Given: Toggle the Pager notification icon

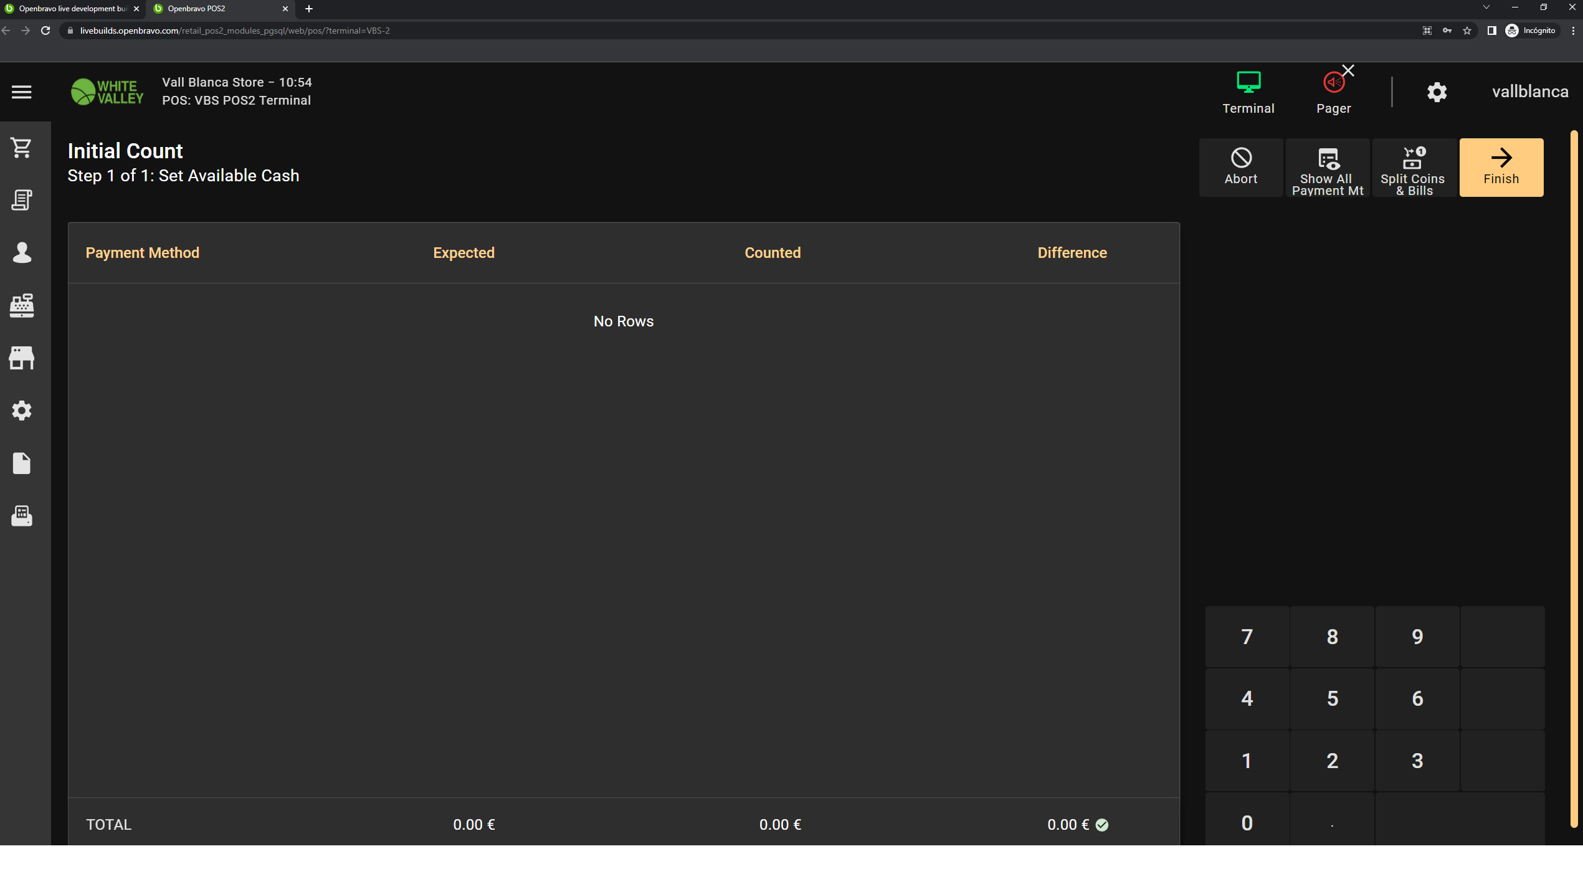Looking at the screenshot, I should coord(1333,92).
